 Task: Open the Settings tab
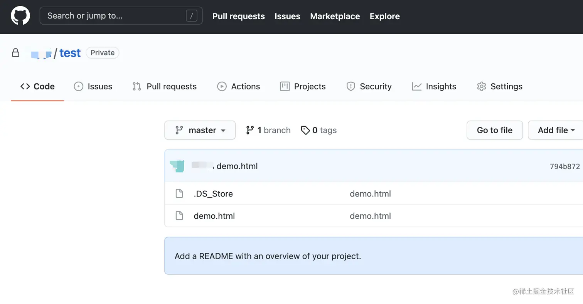(x=499, y=86)
